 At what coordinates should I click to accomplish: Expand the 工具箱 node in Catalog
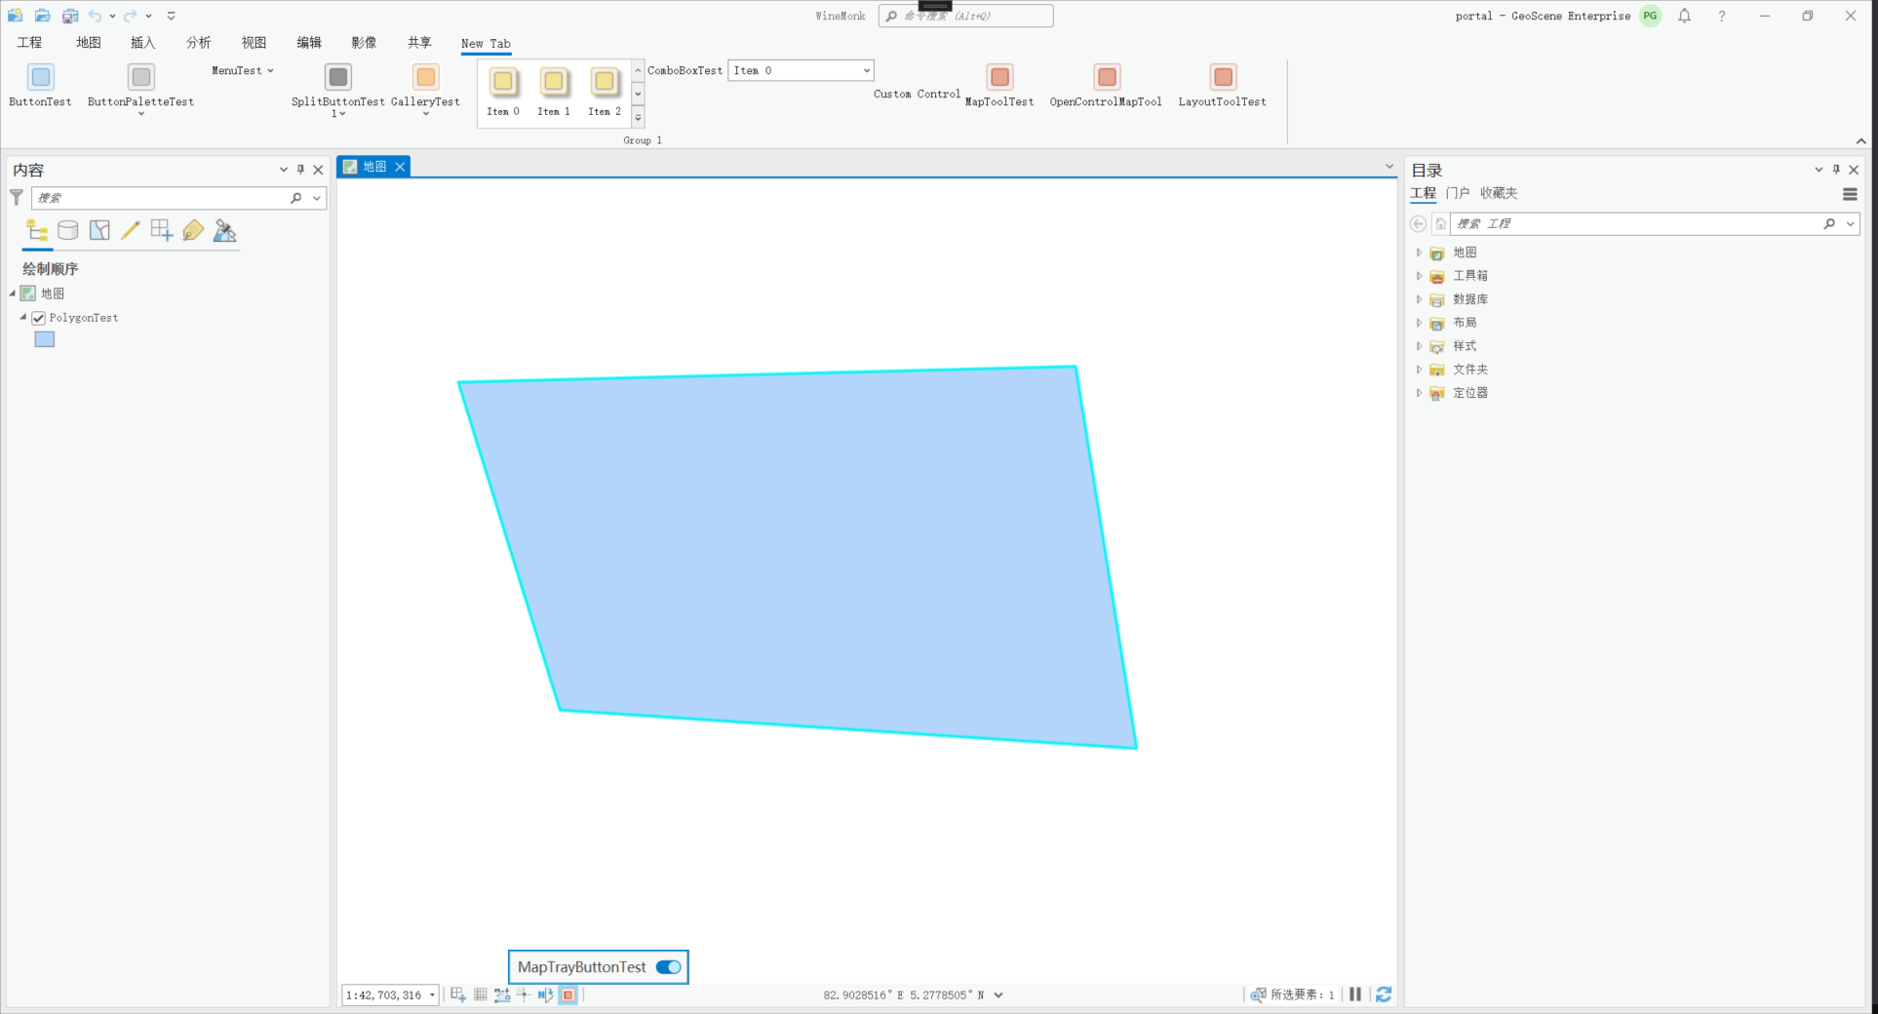click(x=1419, y=276)
